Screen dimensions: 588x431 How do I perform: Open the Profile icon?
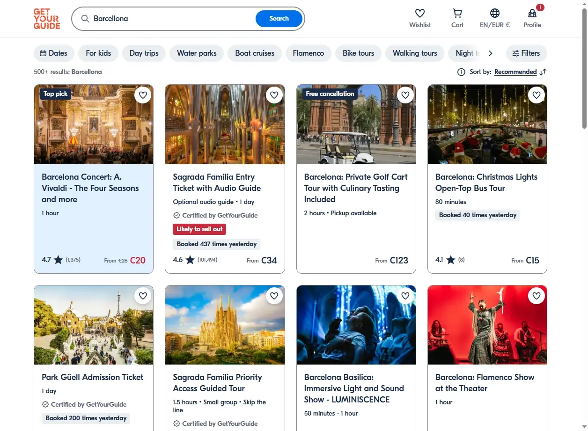click(532, 13)
